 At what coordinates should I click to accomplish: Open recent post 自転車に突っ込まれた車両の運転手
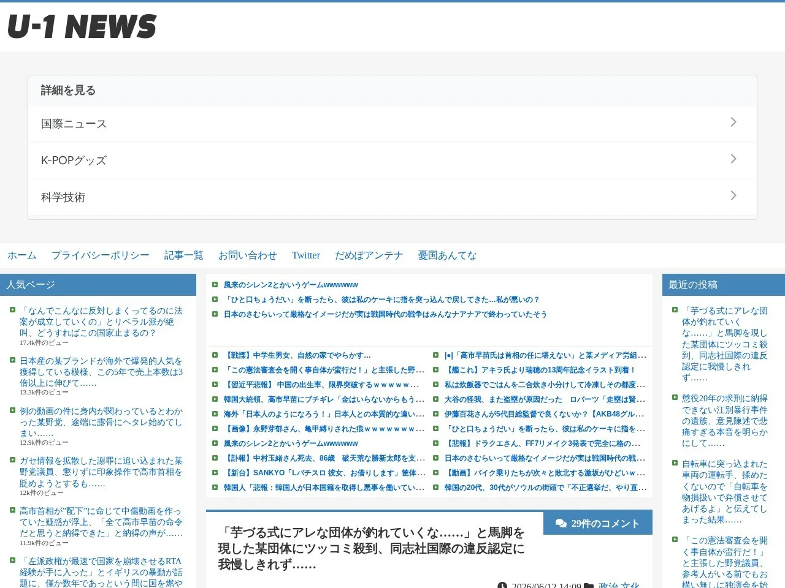tap(725, 492)
